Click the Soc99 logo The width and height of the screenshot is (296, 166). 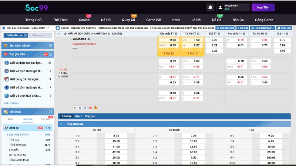[x=36, y=7]
